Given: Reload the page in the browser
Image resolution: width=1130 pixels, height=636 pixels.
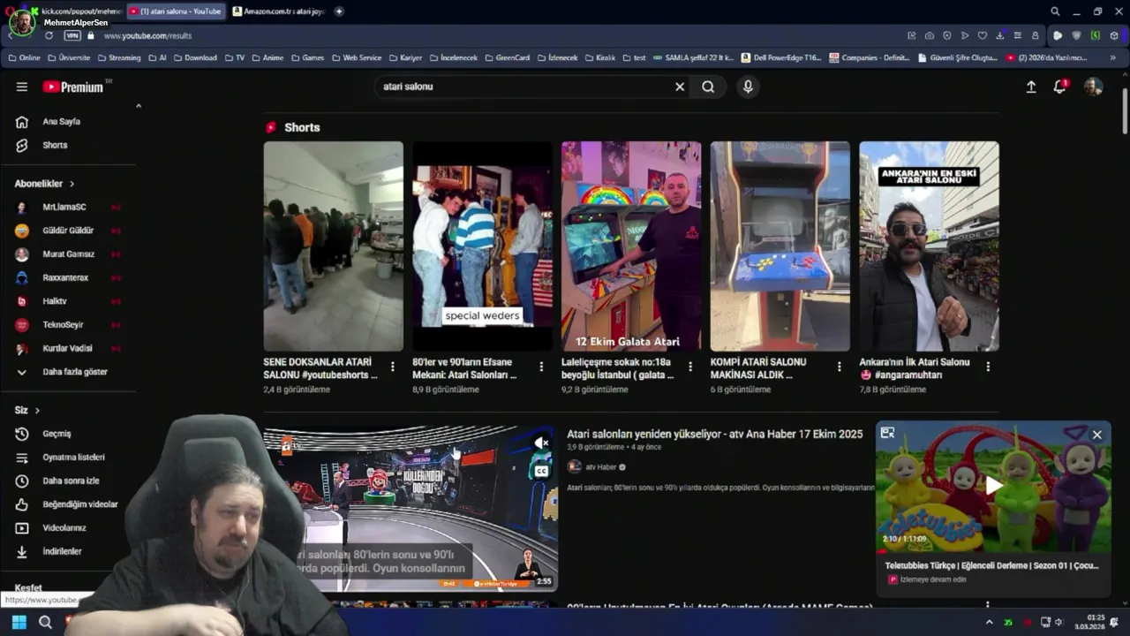Looking at the screenshot, I should 49,35.
